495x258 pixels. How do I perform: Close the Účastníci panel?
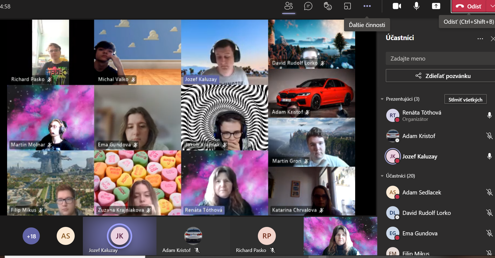click(493, 39)
